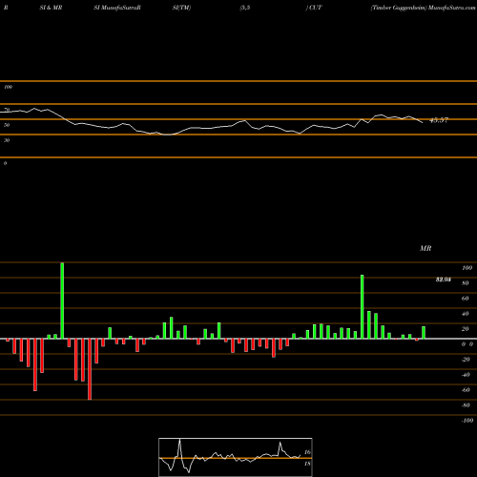Open the mini overview chart thumbnail

(236, 457)
